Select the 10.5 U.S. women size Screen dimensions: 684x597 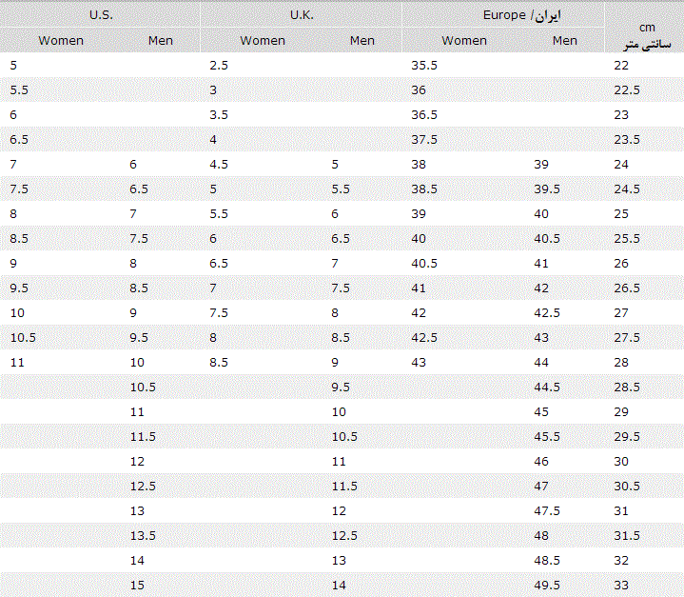(23, 338)
